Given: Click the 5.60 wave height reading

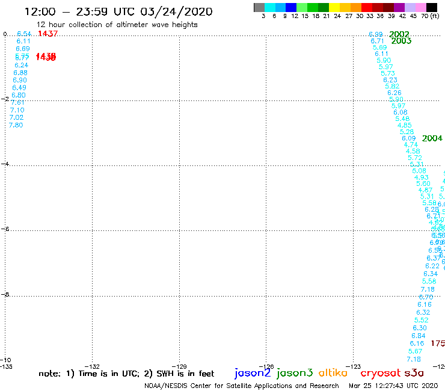Looking at the screenshot, I should coord(423,183).
